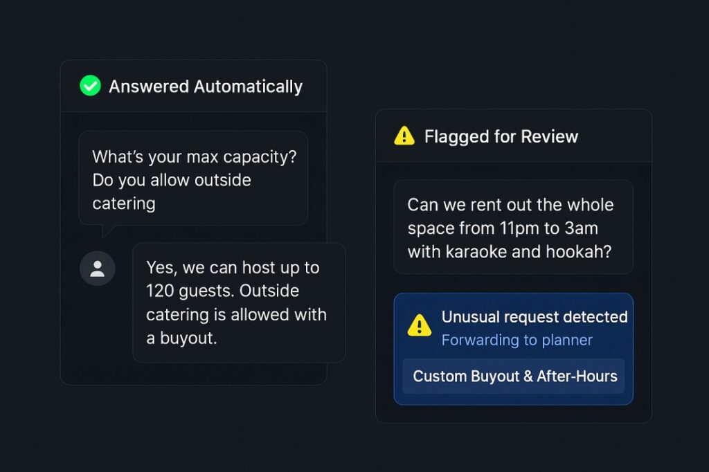This screenshot has width=709, height=472.
Task: Open the "Forwarding to planner" link
Action: point(517,340)
